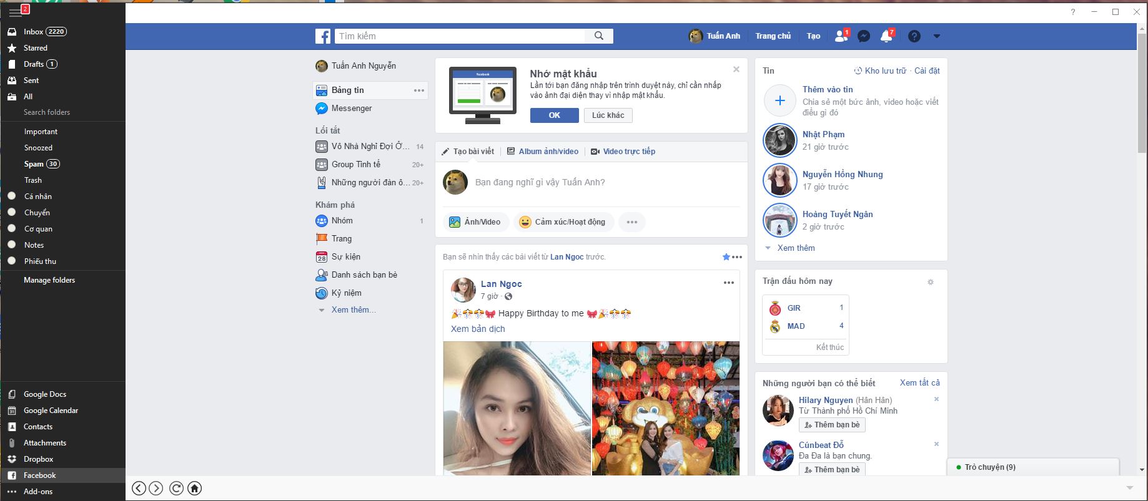Dismiss Cúnbeat Đỗ suggestion
Viewport: 1148px width, 501px height.
936,444
